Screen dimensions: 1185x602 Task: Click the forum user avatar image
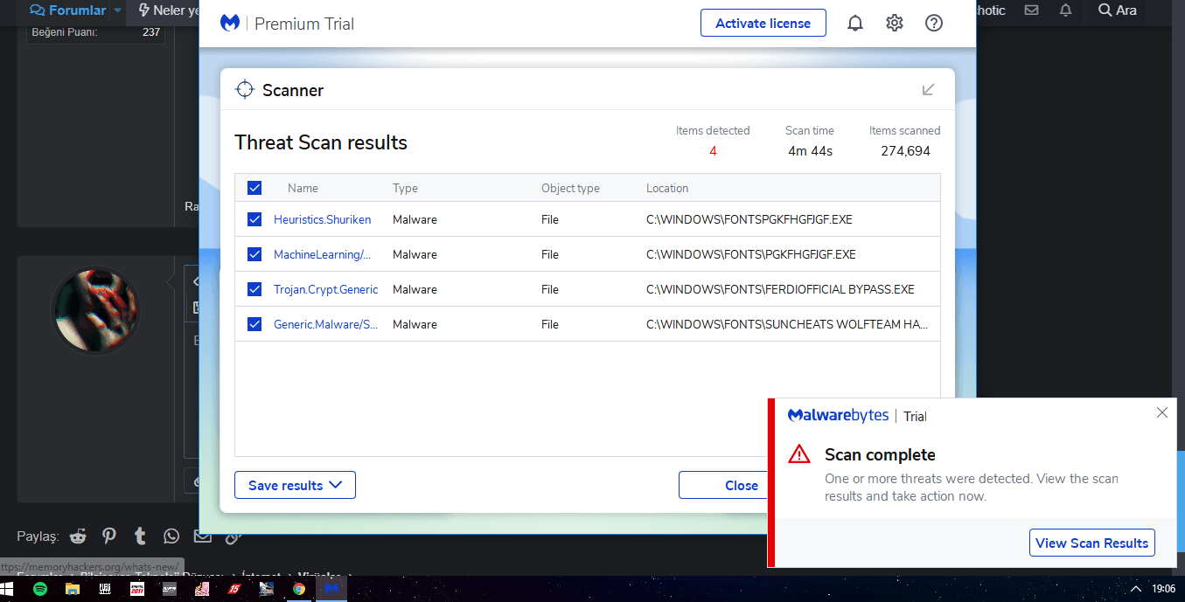tap(96, 310)
